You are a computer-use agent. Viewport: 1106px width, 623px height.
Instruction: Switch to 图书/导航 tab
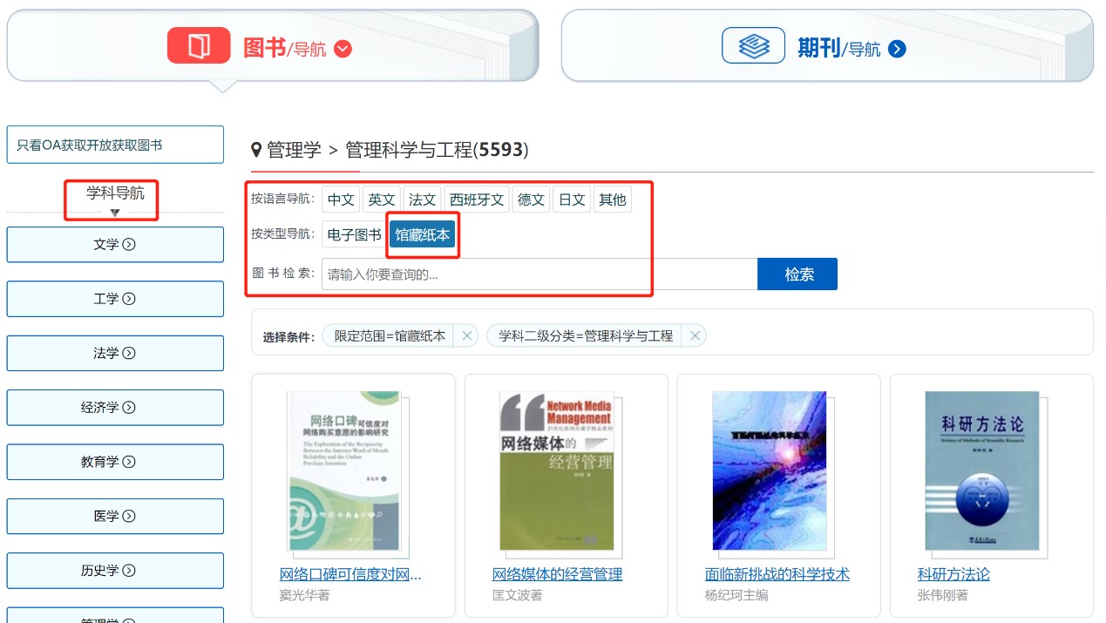pyautogui.click(x=273, y=45)
